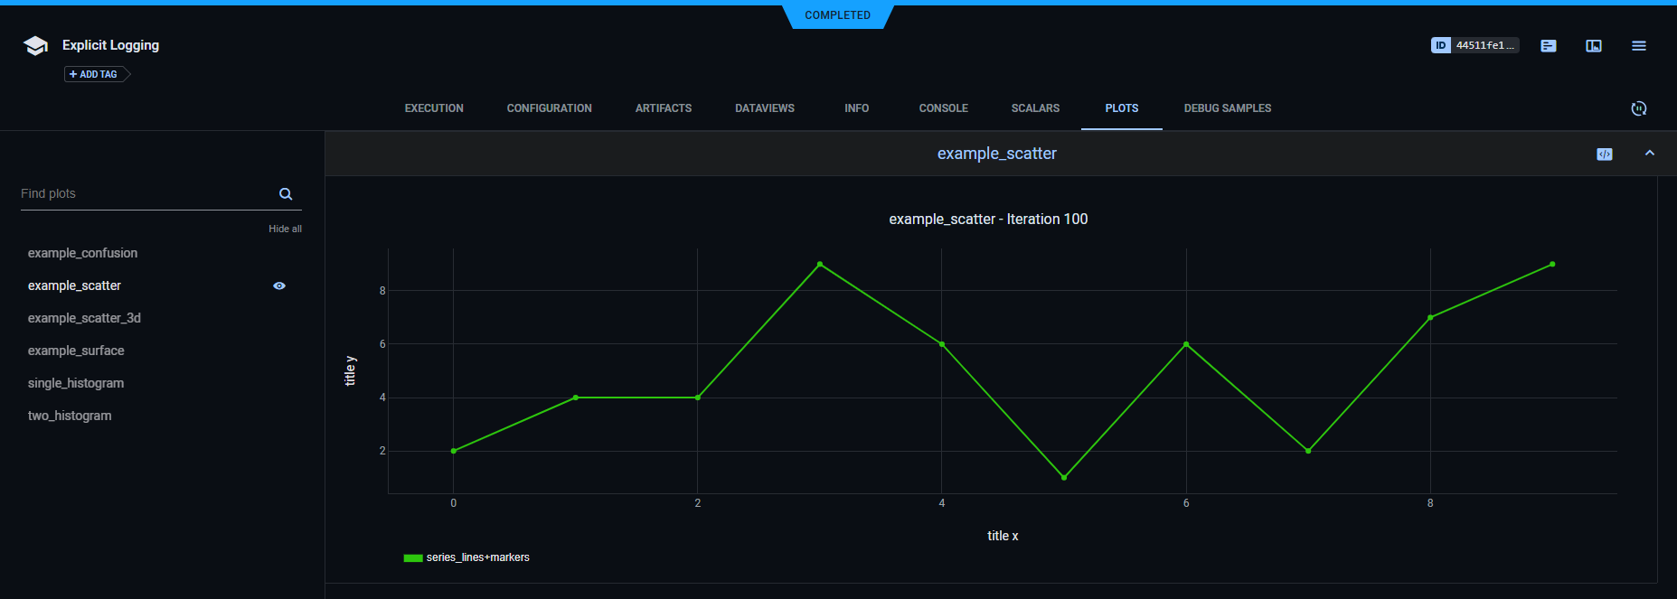Switch to the SCALARS tab

coord(1035,108)
